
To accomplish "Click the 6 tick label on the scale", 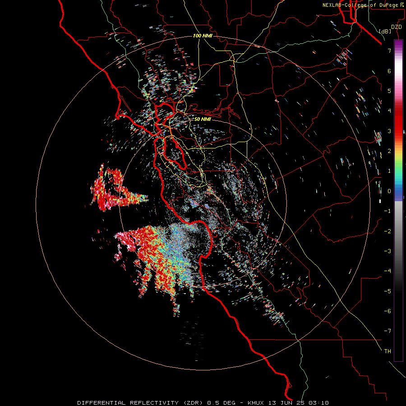I will point(389,71).
